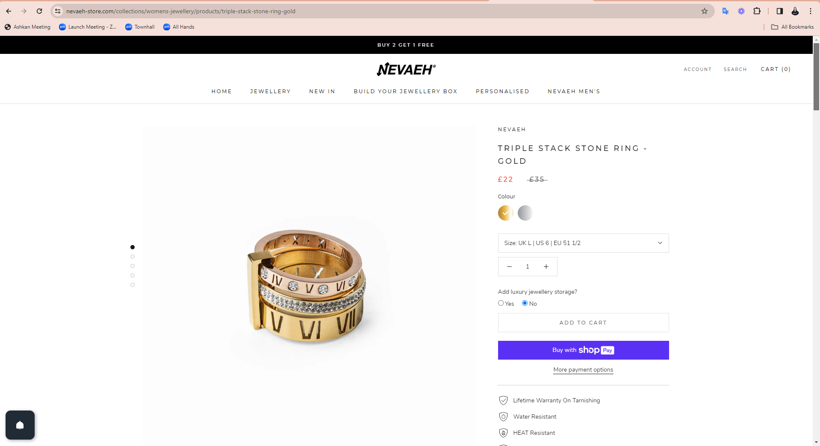Select Yes for luxury jewellery storage
Screen dimensions: 820x446
pos(501,303)
